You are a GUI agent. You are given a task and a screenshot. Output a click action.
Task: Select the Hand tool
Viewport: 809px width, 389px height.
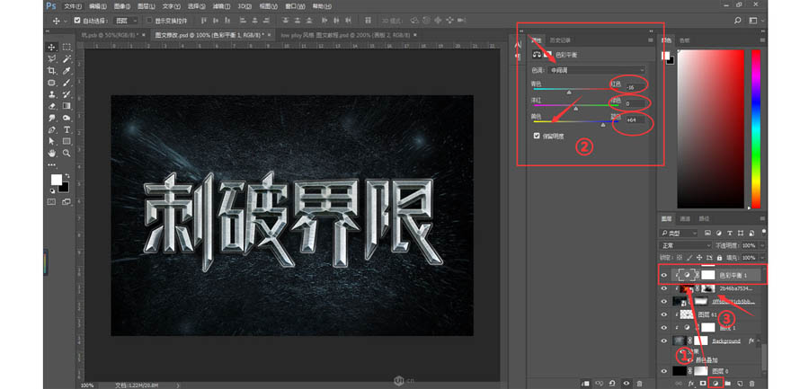51,153
